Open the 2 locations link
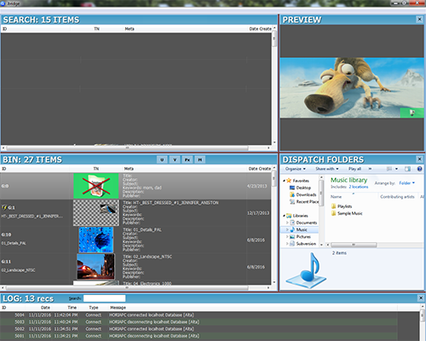Viewport: 426px width, 341px height. coord(359,187)
